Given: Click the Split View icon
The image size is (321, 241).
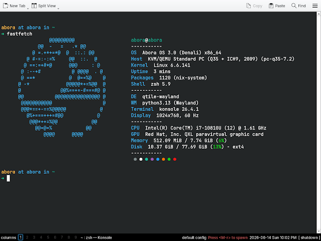Looking at the screenshot, I should point(34,6).
